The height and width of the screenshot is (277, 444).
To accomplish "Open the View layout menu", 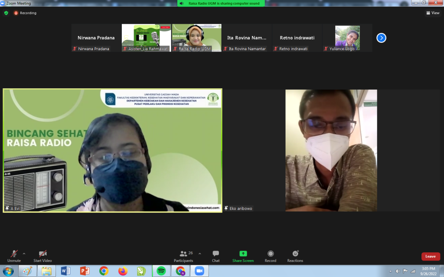I will (433, 13).
